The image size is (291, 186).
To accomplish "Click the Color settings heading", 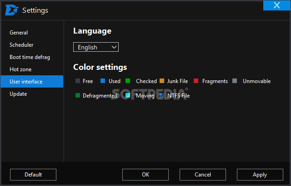I will 100,67.
